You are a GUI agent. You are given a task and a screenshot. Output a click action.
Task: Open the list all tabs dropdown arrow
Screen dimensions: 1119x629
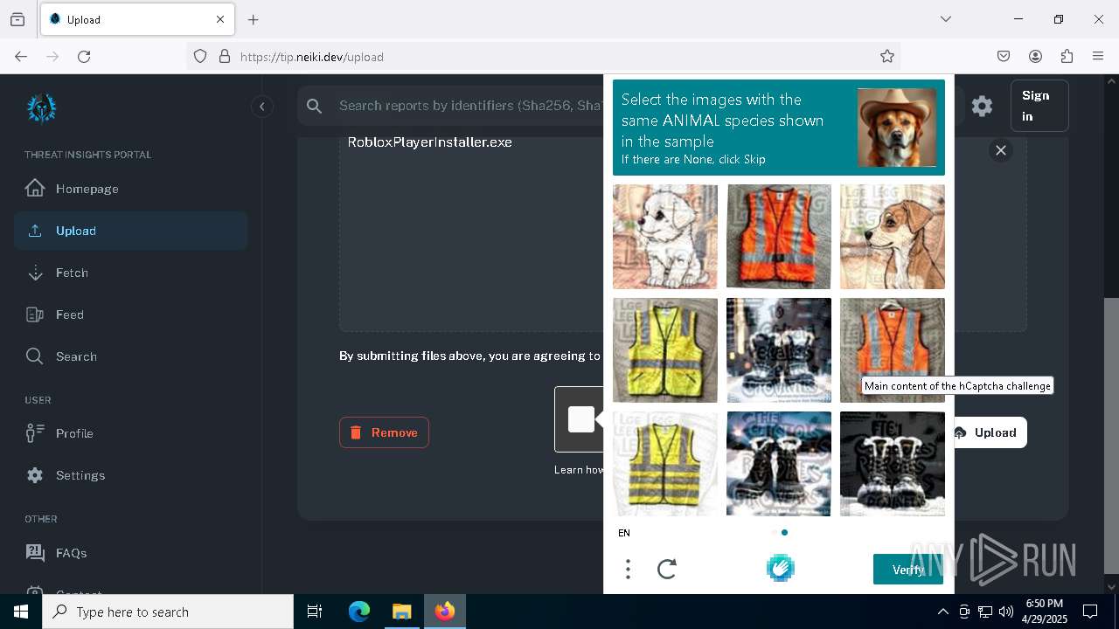tap(946, 19)
